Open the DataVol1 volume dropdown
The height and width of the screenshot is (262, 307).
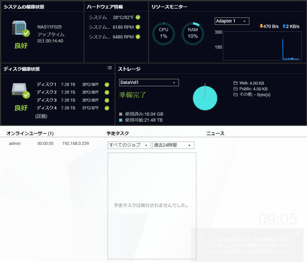(x=149, y=82)
